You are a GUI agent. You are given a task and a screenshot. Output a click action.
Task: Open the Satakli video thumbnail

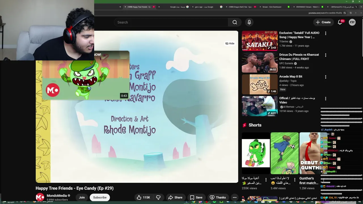[x=260, y=41]
